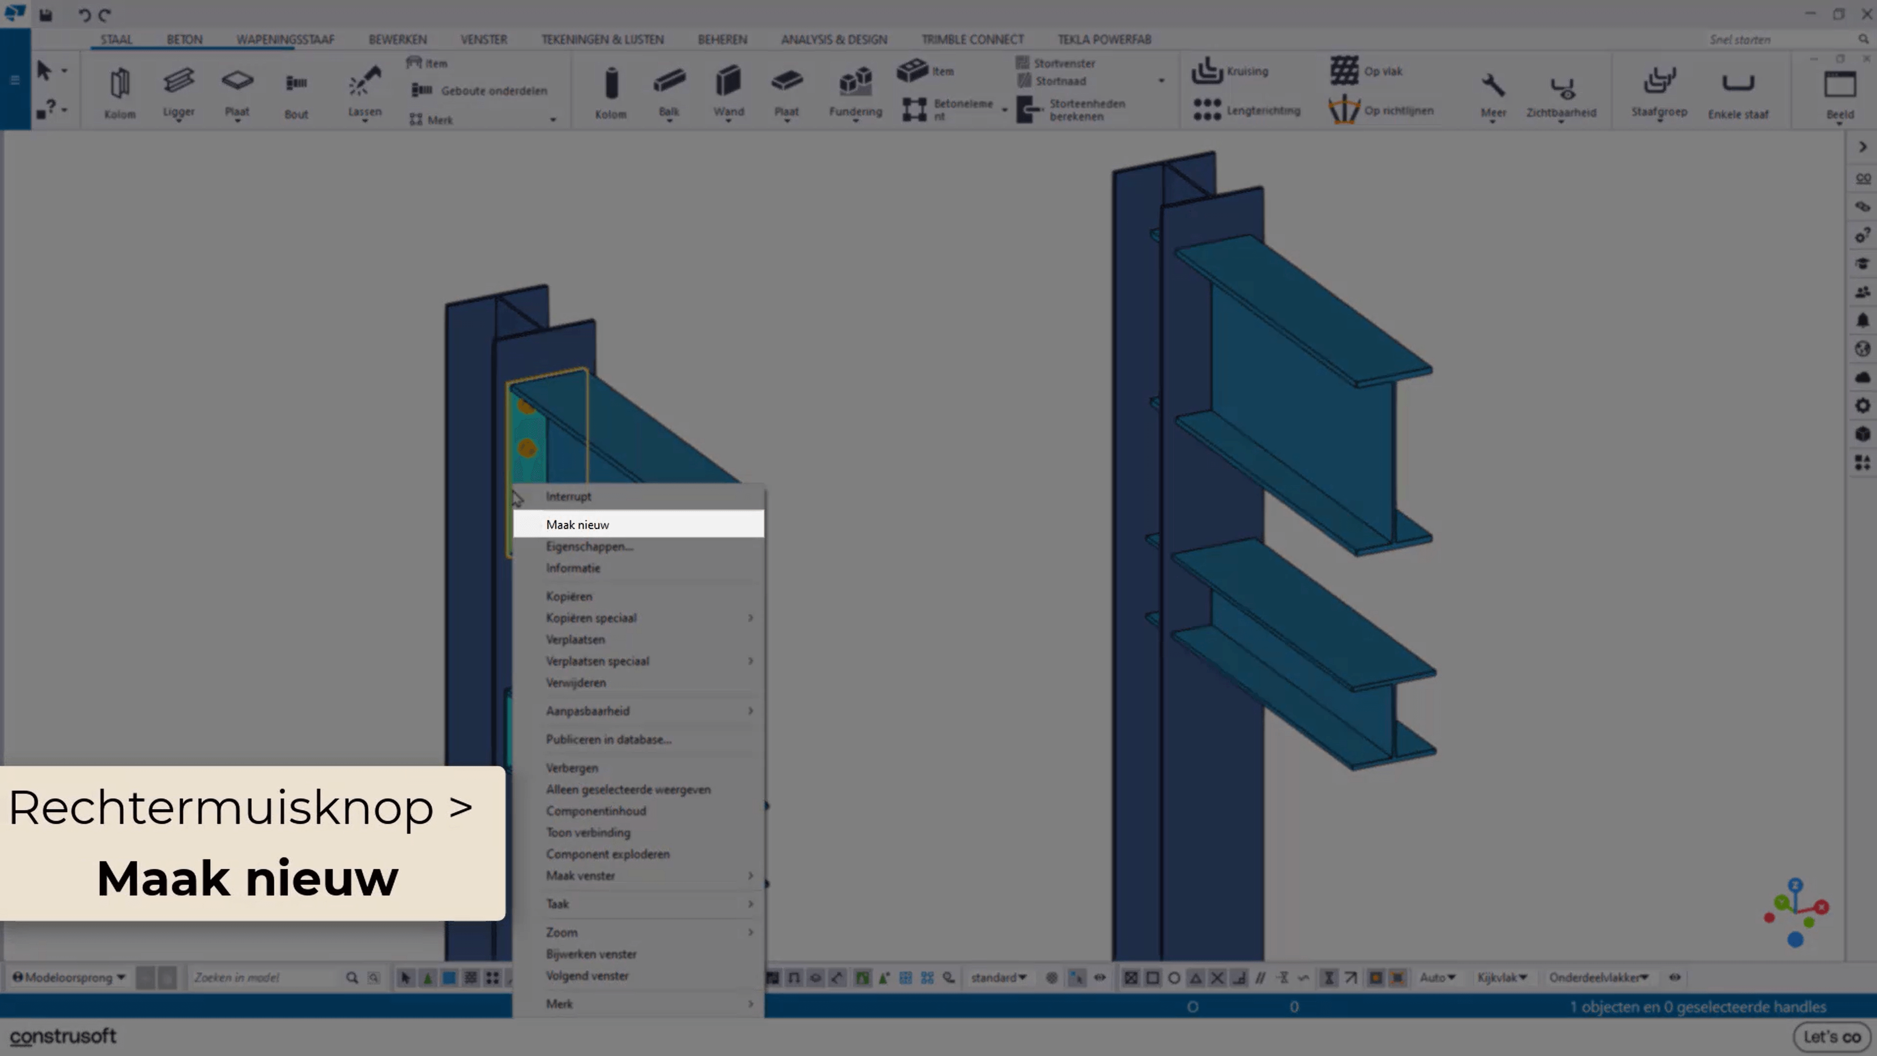The height and width of the screenshot is (1056, 1877).
Task: Open the Onderdeelvlakken dropdown
Action: 1598,977
